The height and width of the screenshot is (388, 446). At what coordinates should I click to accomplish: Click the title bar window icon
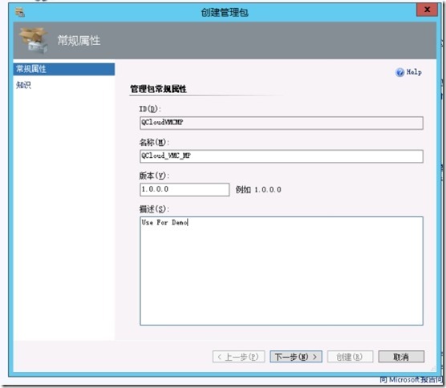pos(20,12)
